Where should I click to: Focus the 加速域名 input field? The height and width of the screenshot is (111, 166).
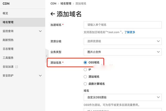[123, 25]
